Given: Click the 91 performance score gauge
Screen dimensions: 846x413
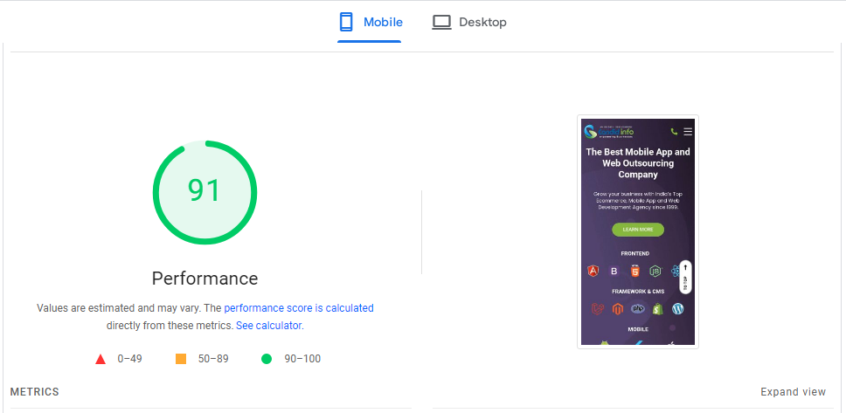Looking at the screenshot, I should click(205, 192).
